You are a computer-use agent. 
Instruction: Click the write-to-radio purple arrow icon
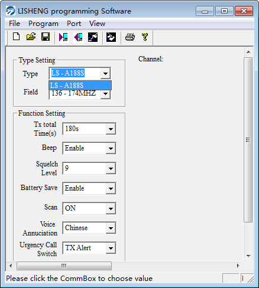[x=78, y=37]
